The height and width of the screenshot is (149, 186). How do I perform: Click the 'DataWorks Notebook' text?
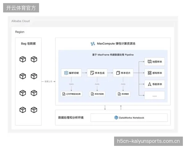coord(131,118)
